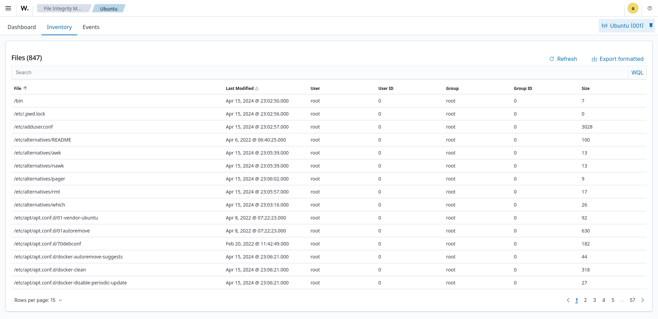Click the Export formatted download icon
Image resolution: width=658 pixels, height=319 pixels.
(594, 59)
